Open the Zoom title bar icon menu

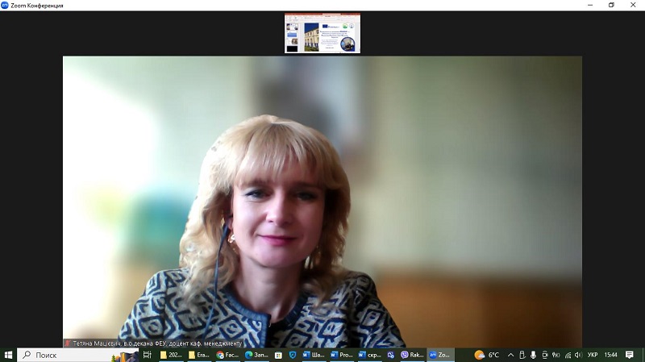pos(6,6)
